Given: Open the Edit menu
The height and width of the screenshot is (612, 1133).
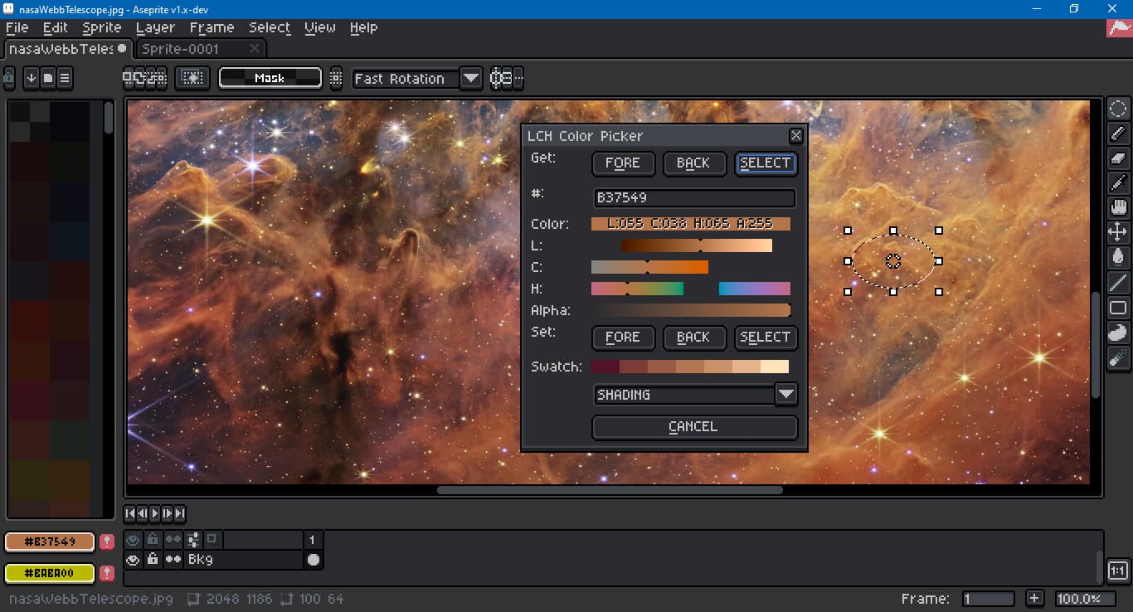Looking at the screenshot, I should (x=56, y=27).
